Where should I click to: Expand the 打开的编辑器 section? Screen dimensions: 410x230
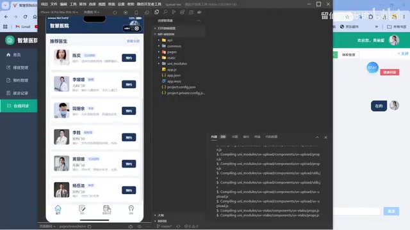[167, 28]
